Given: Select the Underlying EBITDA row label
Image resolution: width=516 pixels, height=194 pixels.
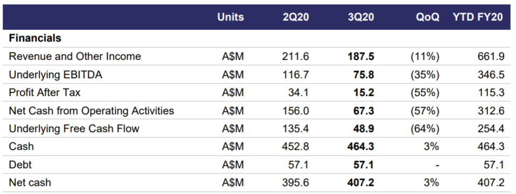Looking at the screenshot, I should point(56,75).
